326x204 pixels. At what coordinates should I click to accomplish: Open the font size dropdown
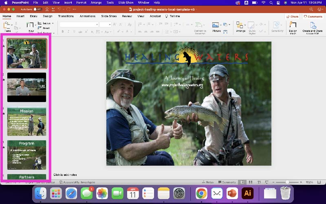click(x=110, y=24)
